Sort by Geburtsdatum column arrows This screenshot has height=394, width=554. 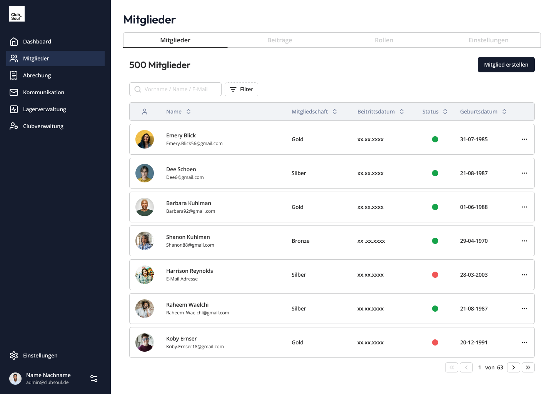504,112
